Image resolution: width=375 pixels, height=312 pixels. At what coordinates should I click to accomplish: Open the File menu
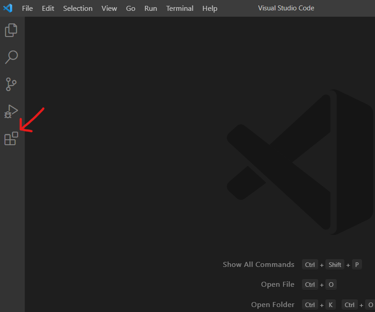(27, 8)
